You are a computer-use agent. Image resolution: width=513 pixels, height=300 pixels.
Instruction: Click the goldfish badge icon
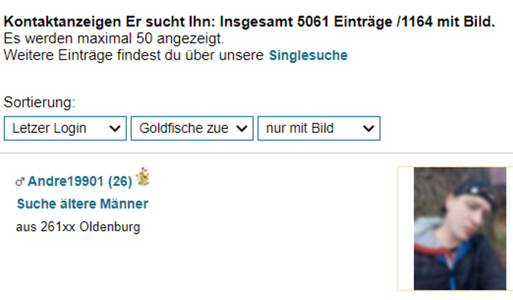click(x=143, y=177)
